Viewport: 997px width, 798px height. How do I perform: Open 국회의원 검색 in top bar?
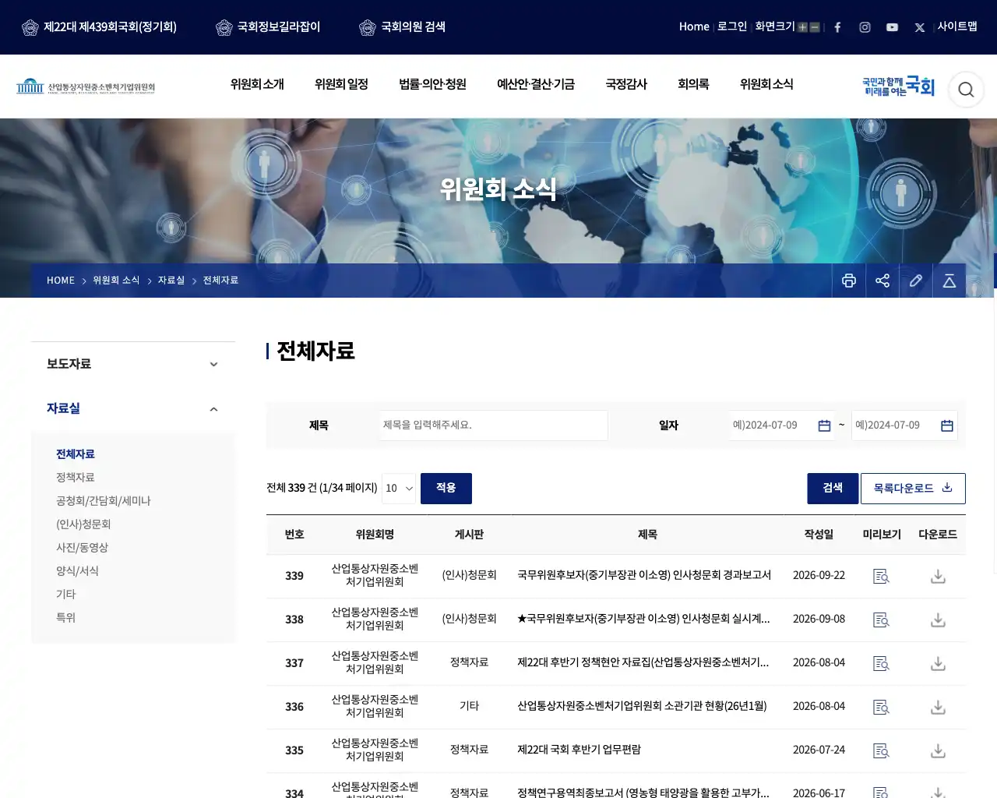click(x=403, y=27)
